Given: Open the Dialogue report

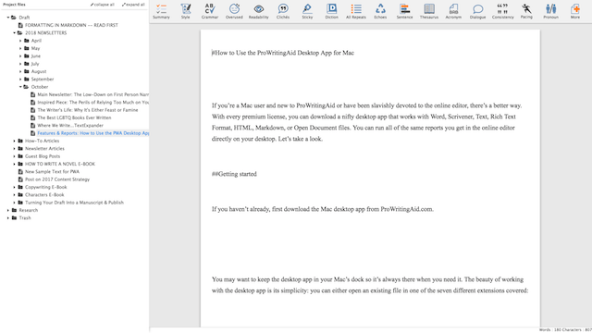Looking at the screenshot, I should coord(477,11).
